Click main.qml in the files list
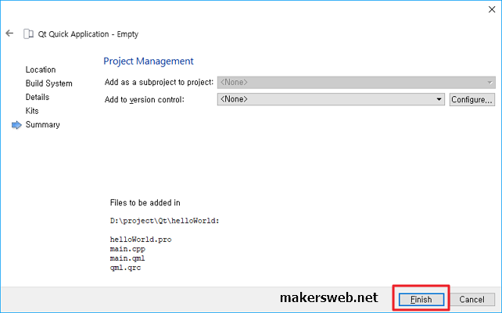The image size is (502, 313). point(127,258)
